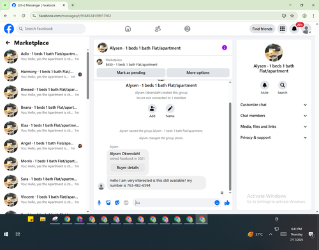
Task: Open the emoji picker
Action: click(x=217, y=203)
